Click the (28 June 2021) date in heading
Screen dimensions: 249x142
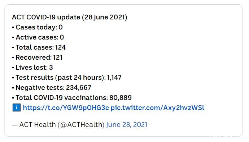pos(105,17)
